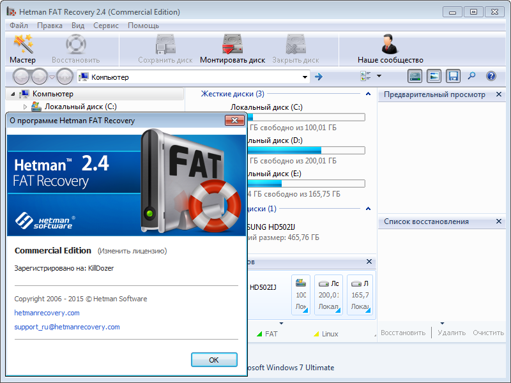
Task: Click the support_ru@hetmanrecovery.com email link
Action: pos(67,327)
